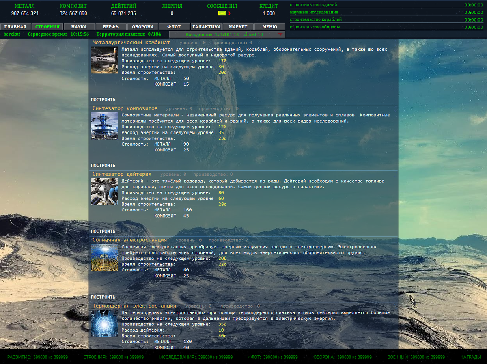
Task: Open the Синтезатор дейтерия title
Action: (x=122, y=174)
